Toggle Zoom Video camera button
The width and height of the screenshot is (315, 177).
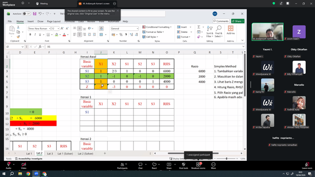pos(24,166)
